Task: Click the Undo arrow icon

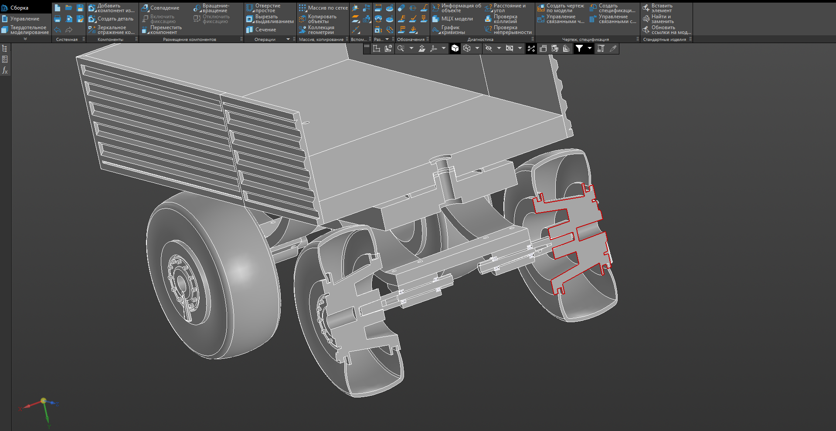Action: (58, 30)
